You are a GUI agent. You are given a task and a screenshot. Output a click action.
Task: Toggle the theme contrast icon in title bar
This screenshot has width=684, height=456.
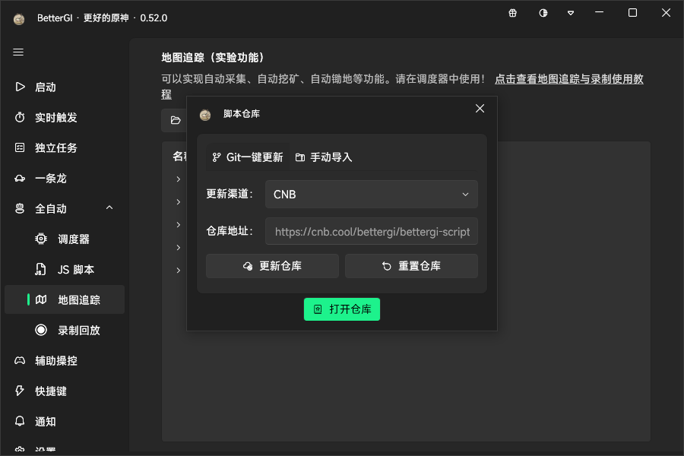tap(543, 13)
